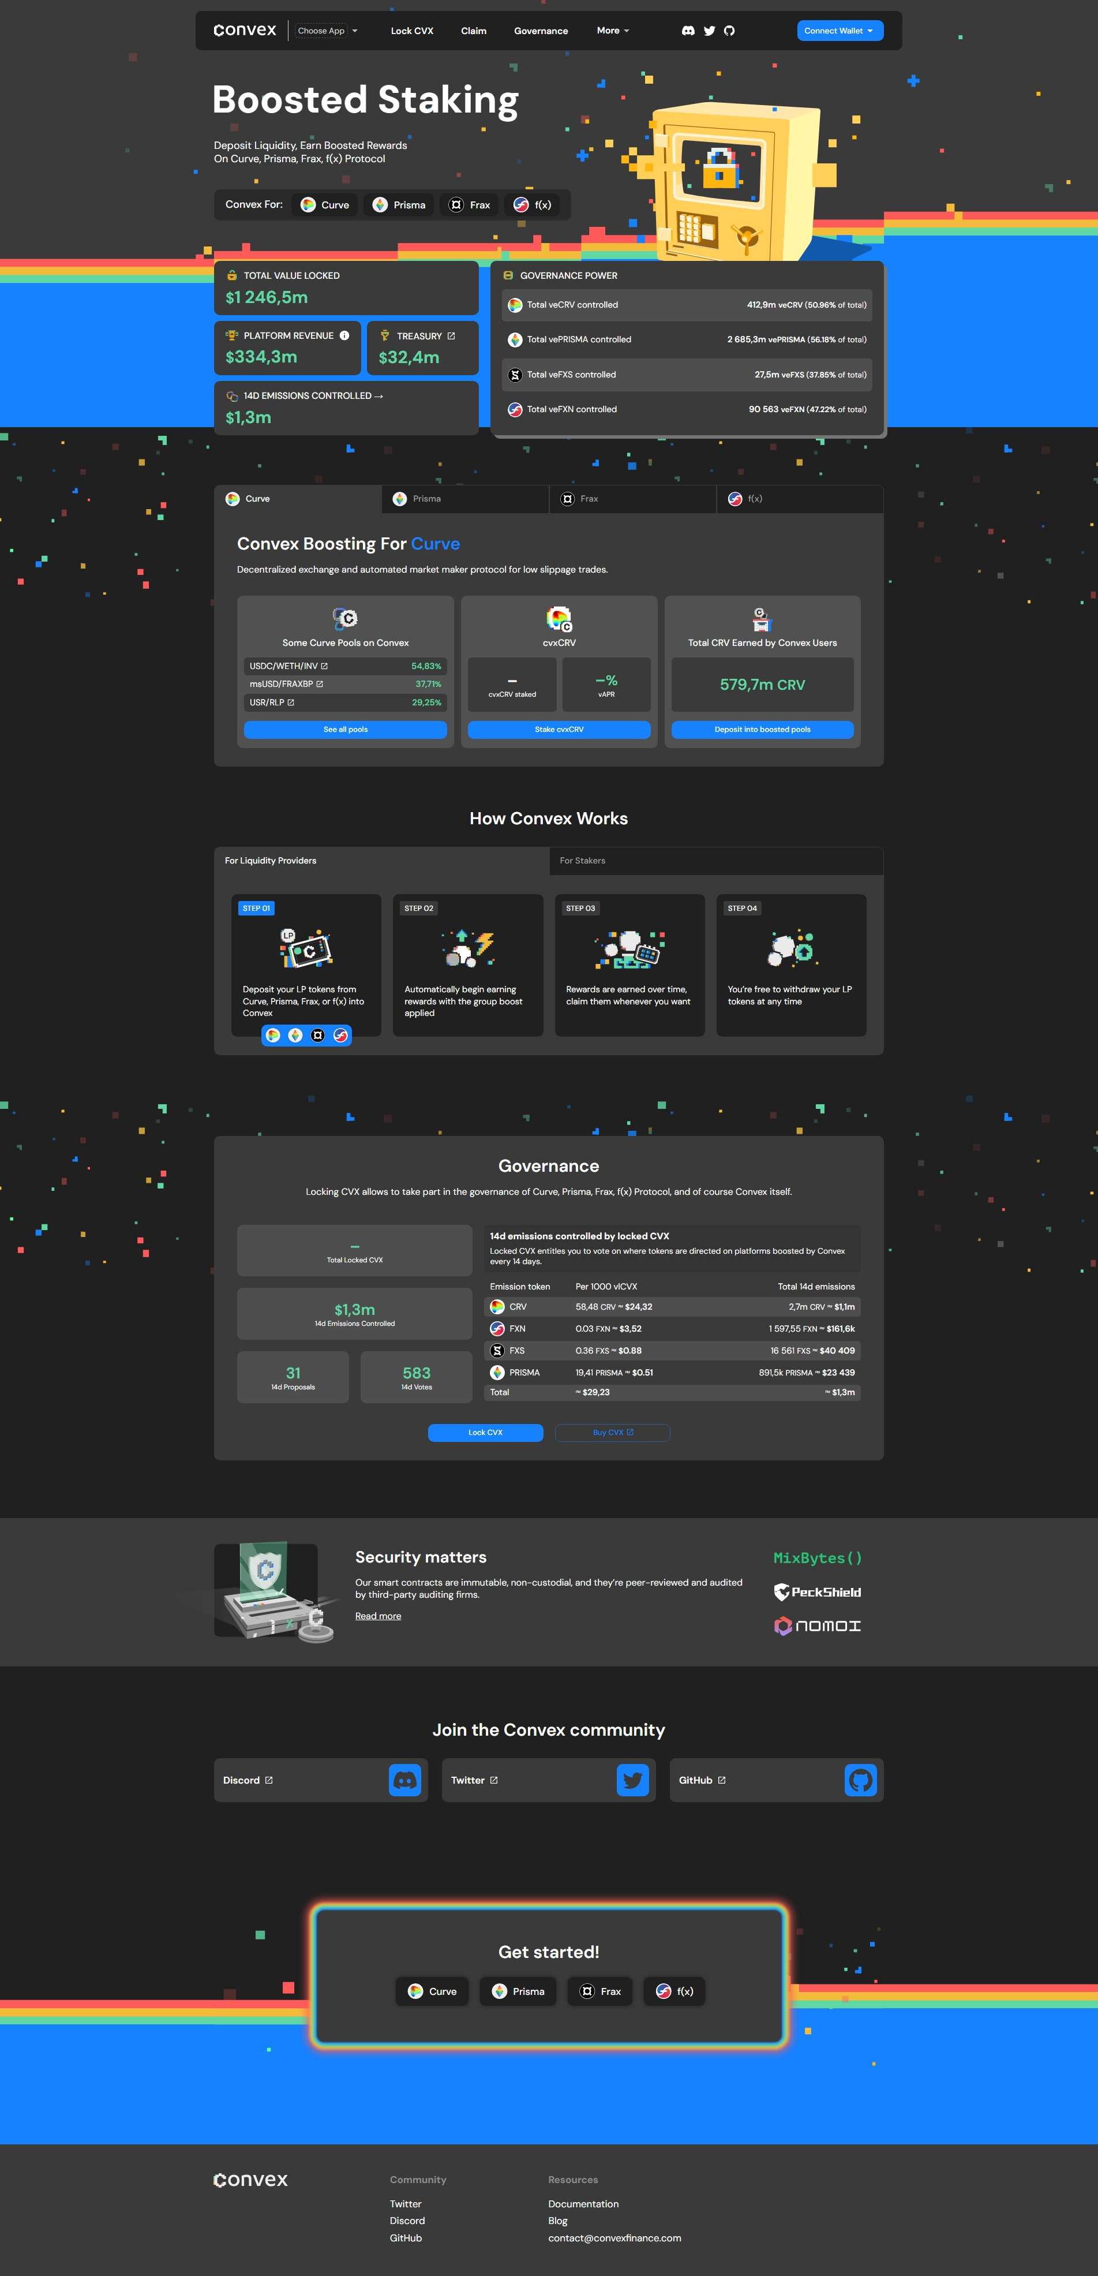Click Buy CVX button

click(612, 1433)
